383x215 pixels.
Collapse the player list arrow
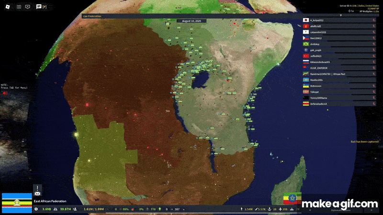coord(341,15)
